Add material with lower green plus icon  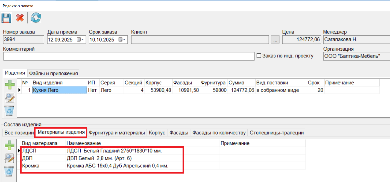[x=10, y=145]
